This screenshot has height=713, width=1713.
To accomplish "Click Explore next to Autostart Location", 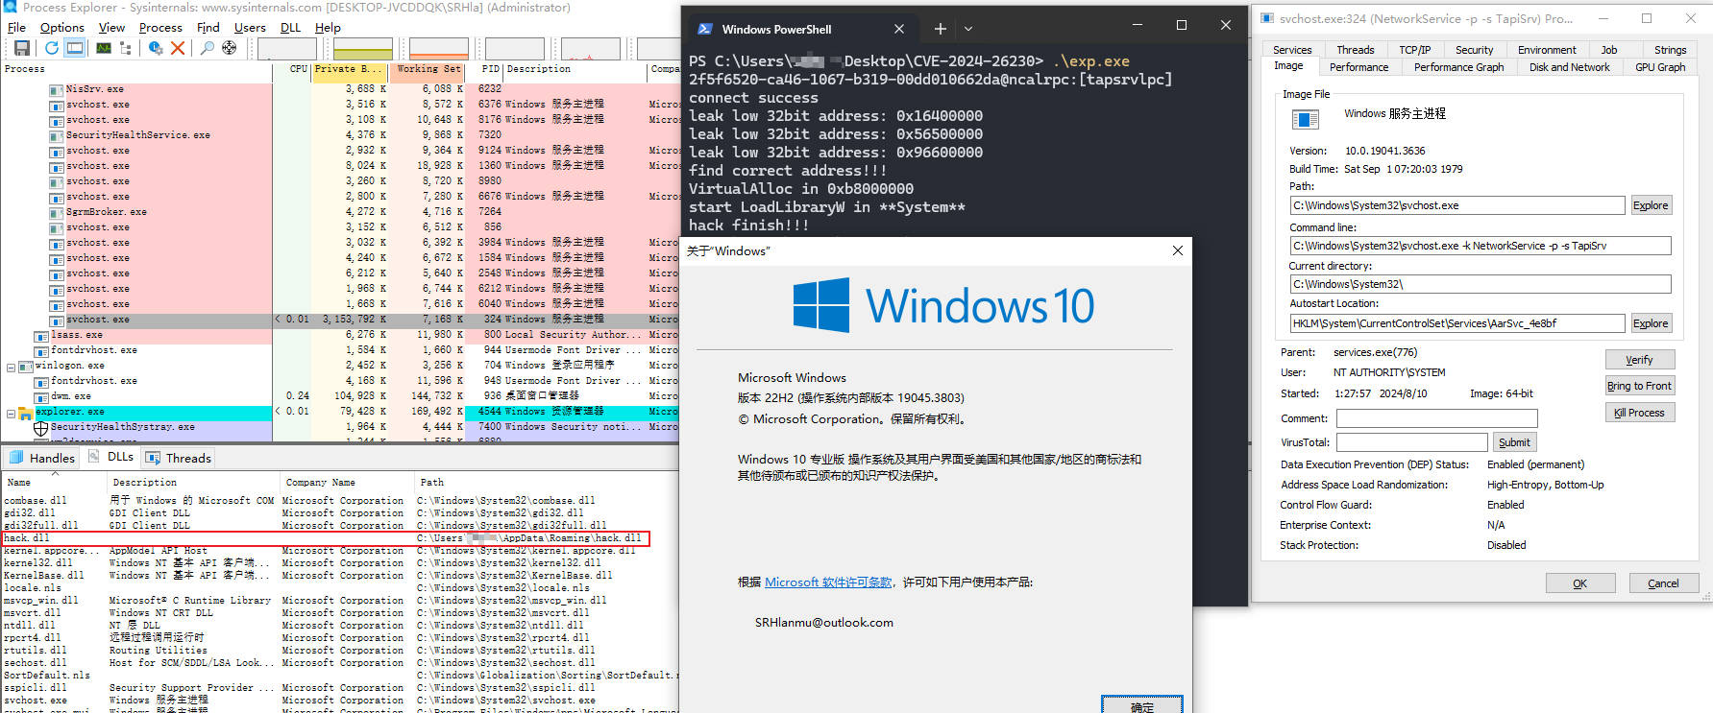I will click(x=1651, y=323).
